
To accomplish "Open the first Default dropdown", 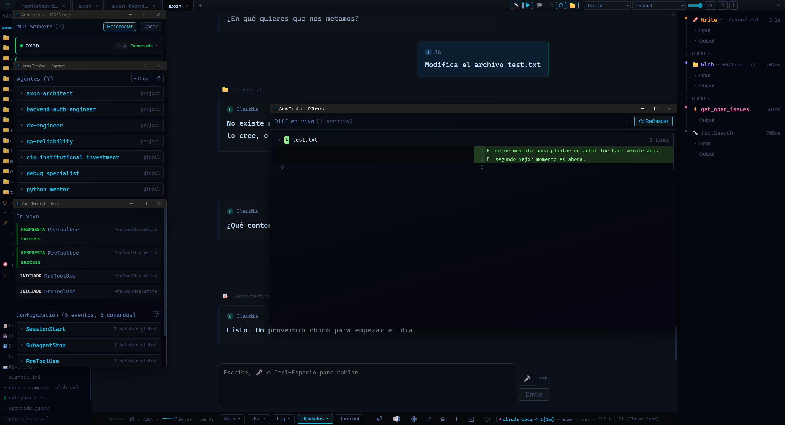I will (607, 6).
